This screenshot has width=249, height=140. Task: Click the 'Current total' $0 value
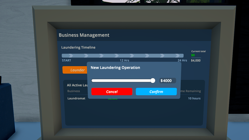(x=193, y=55)
